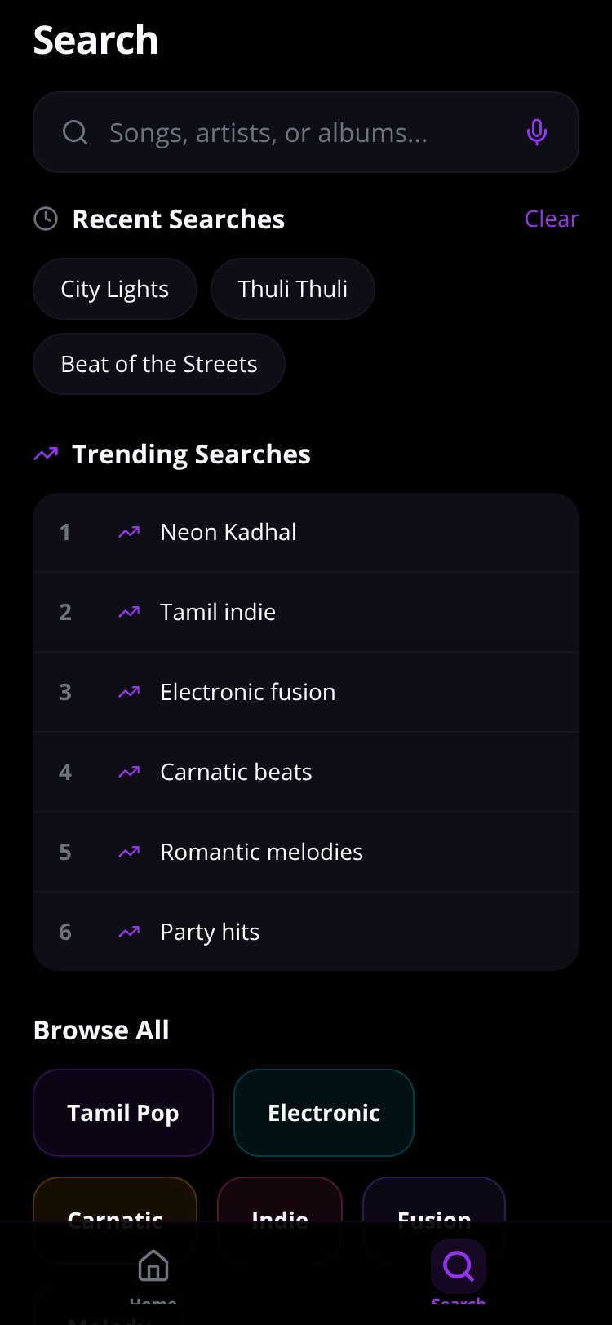This screenshot has width=612, height=1325.
Task: Open the Home tab house icon
Action: point(153,1266)
